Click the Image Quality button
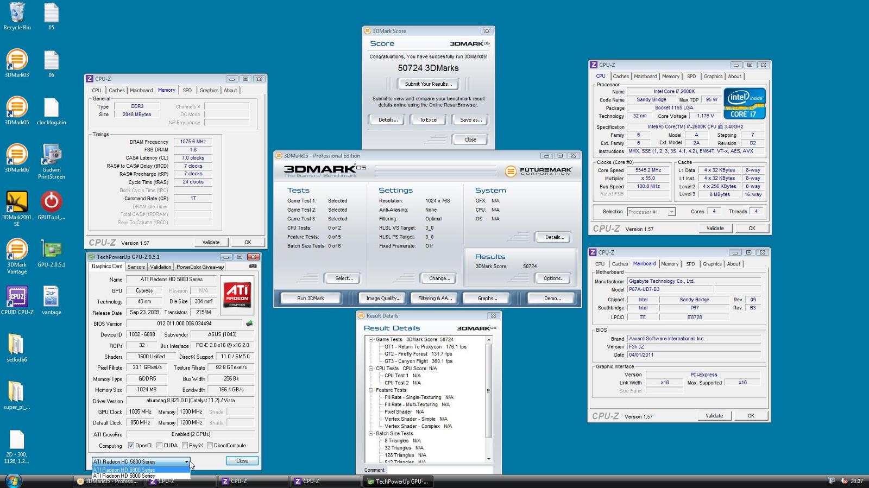The image size is (869, 488). [x=383, y=299]
